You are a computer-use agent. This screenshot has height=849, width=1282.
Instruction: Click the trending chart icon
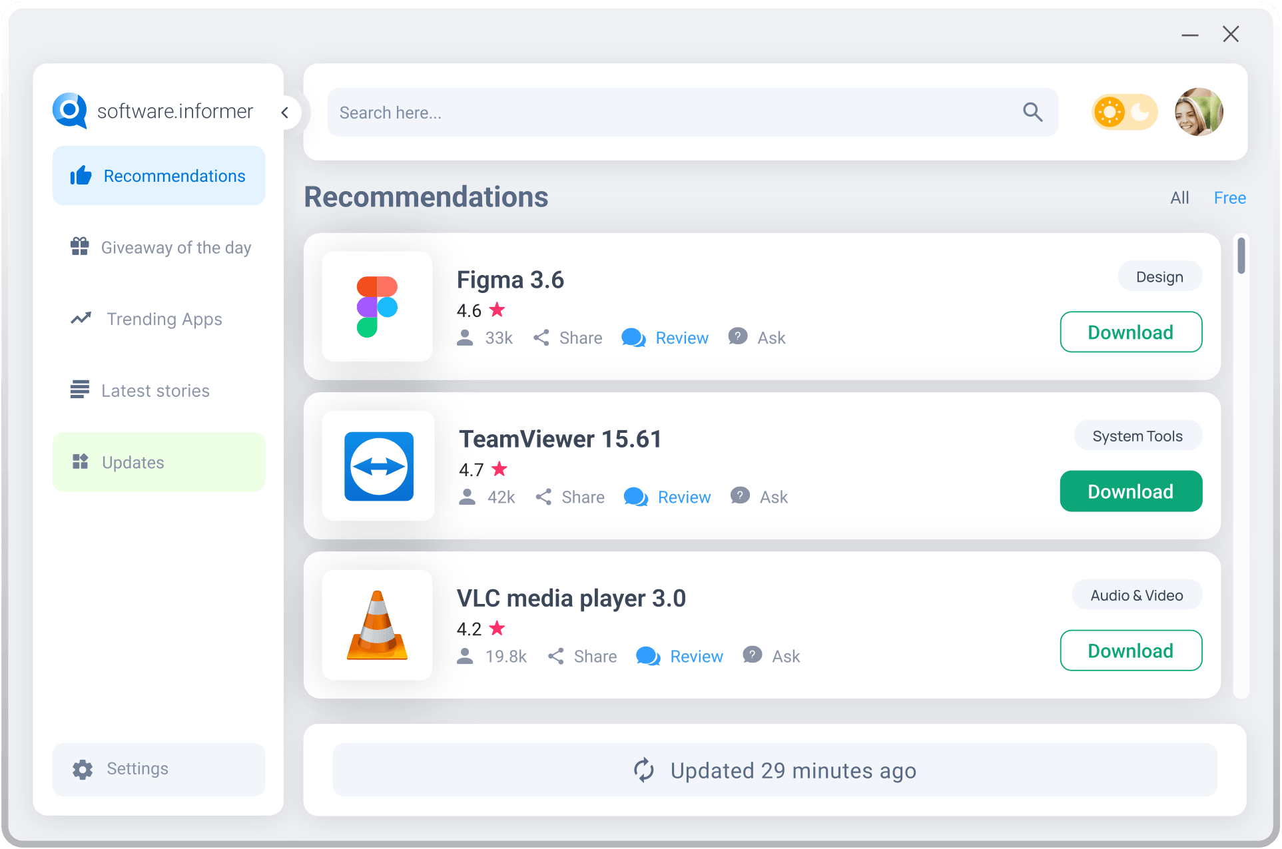click(81, 318)
